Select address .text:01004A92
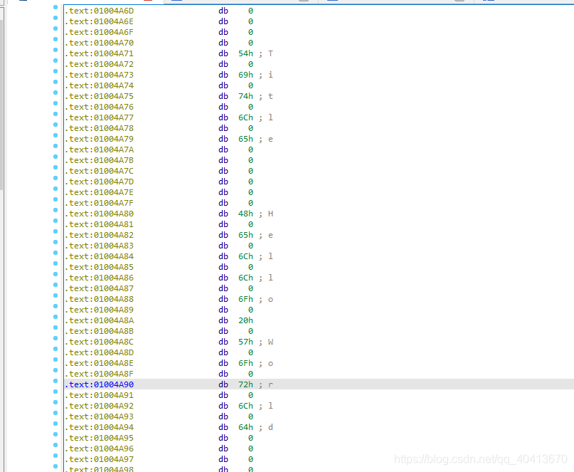Image resolution: width=574 pixels, height=472 pixels. coord(99,406)
